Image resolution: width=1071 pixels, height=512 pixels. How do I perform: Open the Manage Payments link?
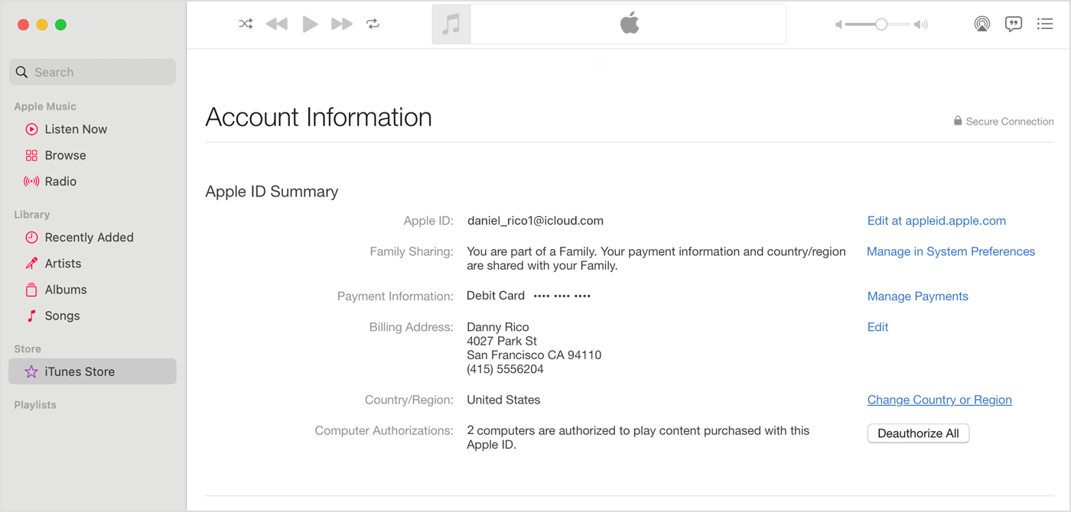917,297
